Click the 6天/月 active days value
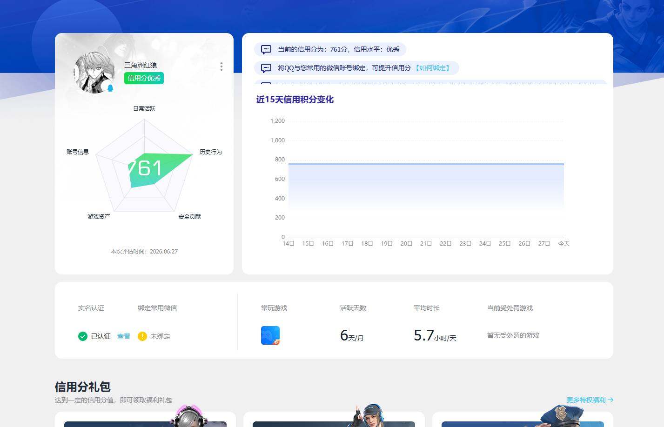The height and width of the screenshot is (427, 664). tap(352, 335)
